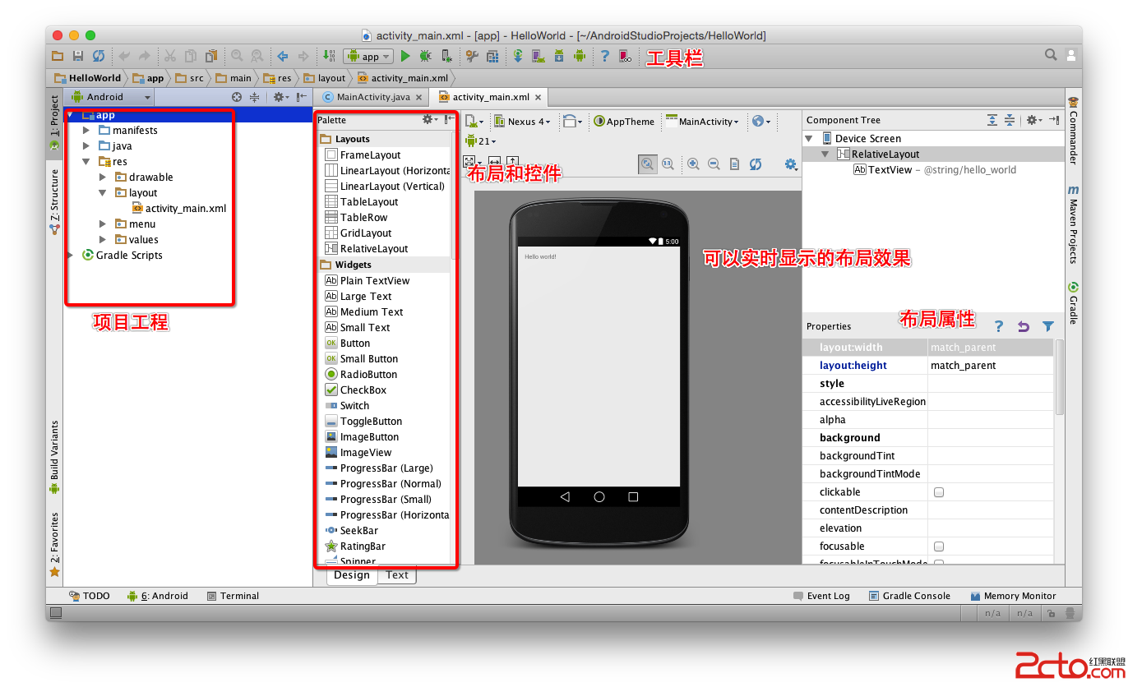Expand the java folder
Screen dimensions: 1128x687
[86, 145]
